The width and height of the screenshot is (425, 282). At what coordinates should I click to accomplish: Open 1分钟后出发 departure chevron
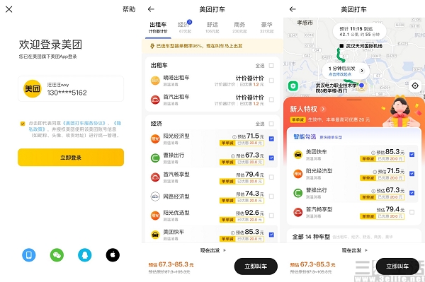[x=362, y=71]
